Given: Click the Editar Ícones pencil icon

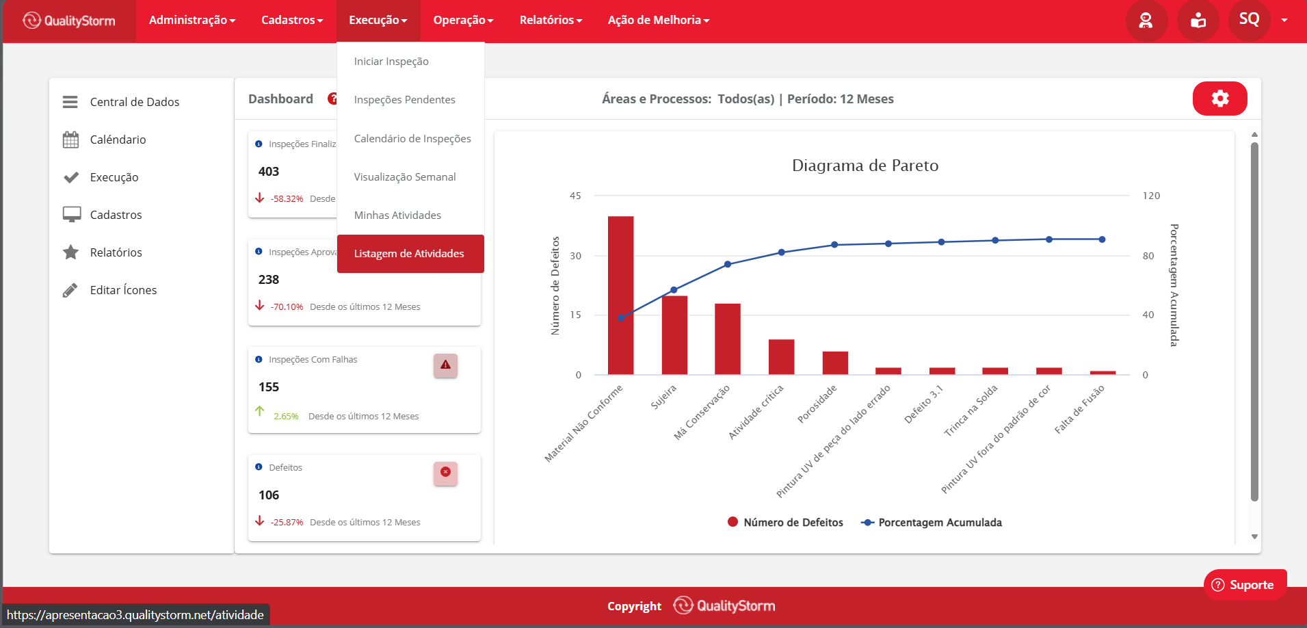Looking at the screenshot, I should (x=70, y=290).
